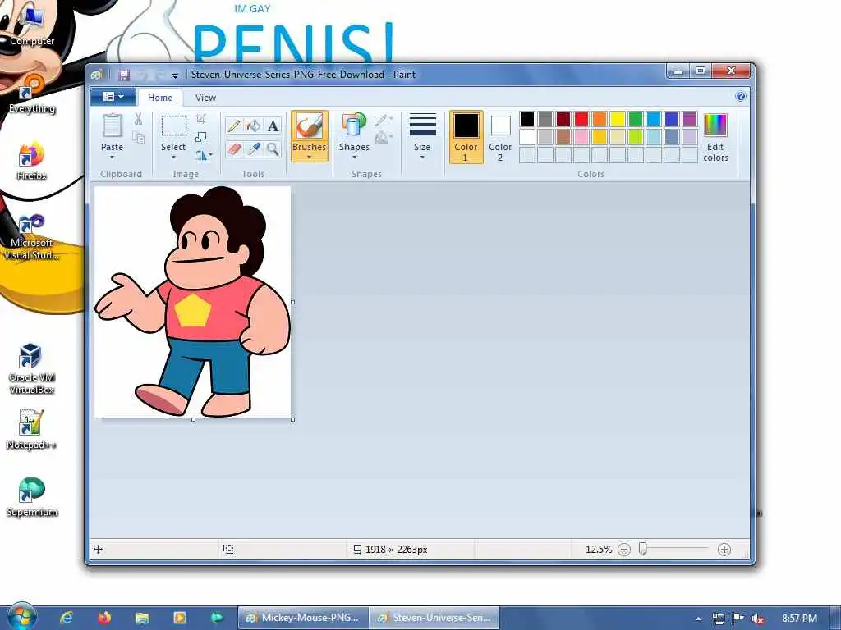Viewport: 841px width, 630px height.
Task: Select the Text tool
Action: tap(273, 126)
